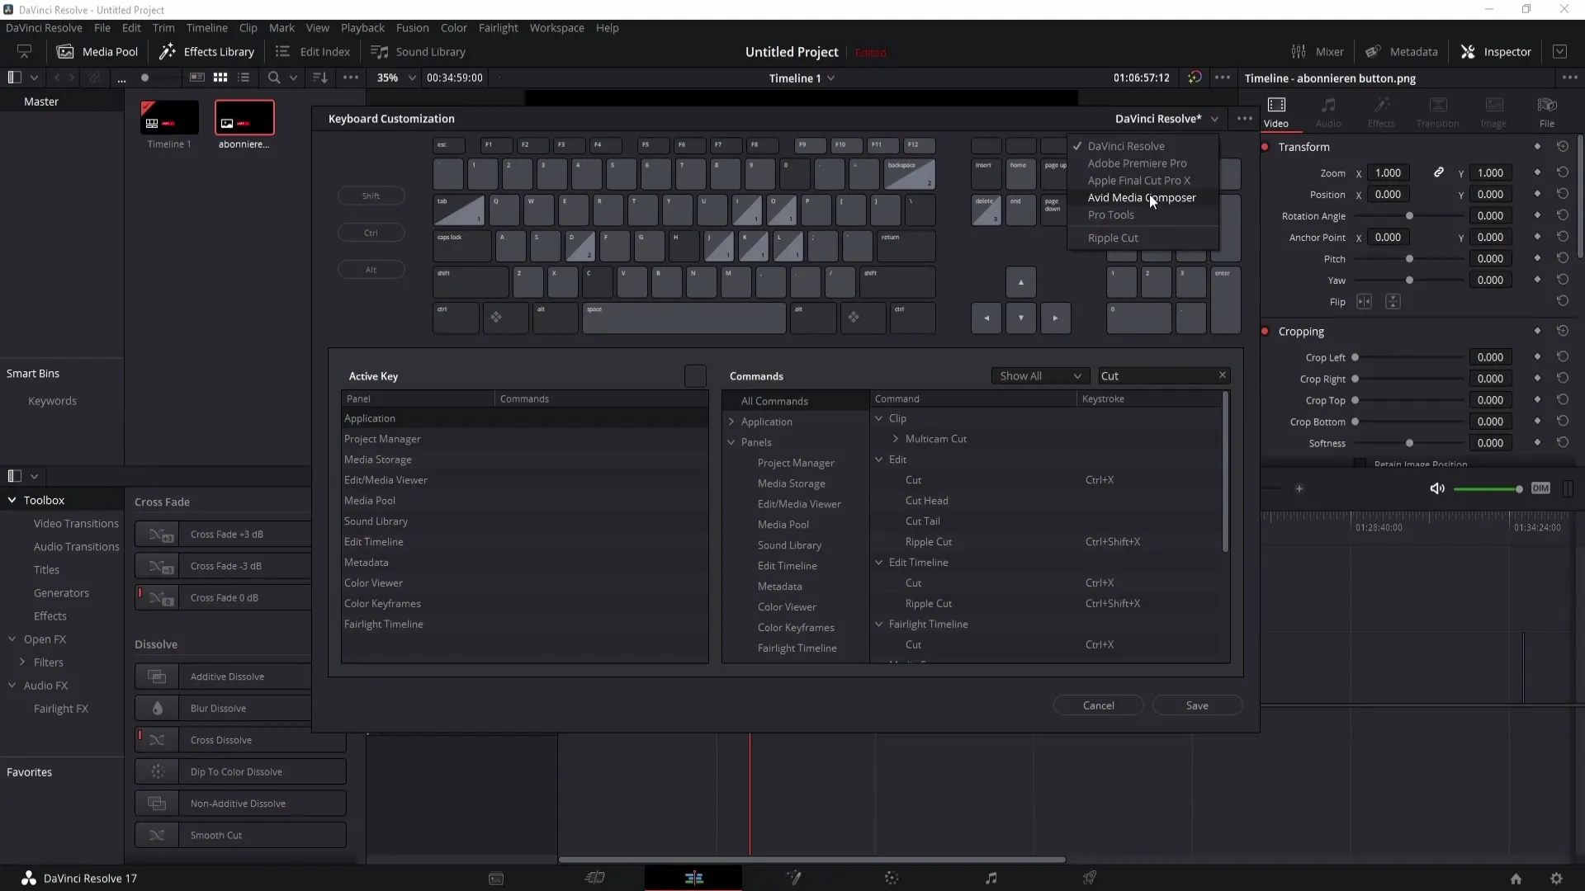Click the media pool search icon
The height and width of the screenshot is (891, 1585).
(274, 78)
